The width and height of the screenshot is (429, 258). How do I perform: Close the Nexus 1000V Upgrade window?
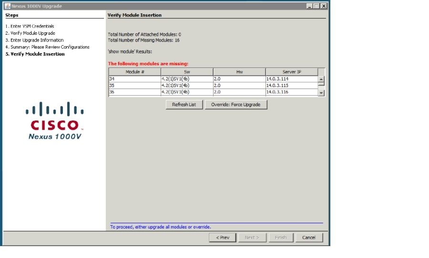pos(324,6)
